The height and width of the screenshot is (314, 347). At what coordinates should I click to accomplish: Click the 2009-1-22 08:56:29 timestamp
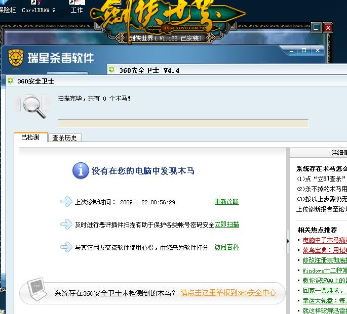point(147,202)
